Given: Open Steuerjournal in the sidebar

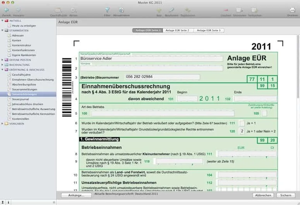Looking at the screenshot, I should coord(20,99).
